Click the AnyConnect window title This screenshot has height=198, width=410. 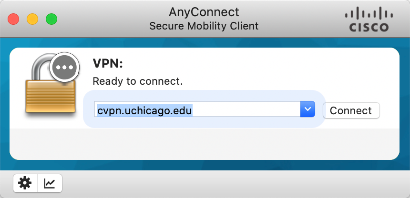[204, 11]
